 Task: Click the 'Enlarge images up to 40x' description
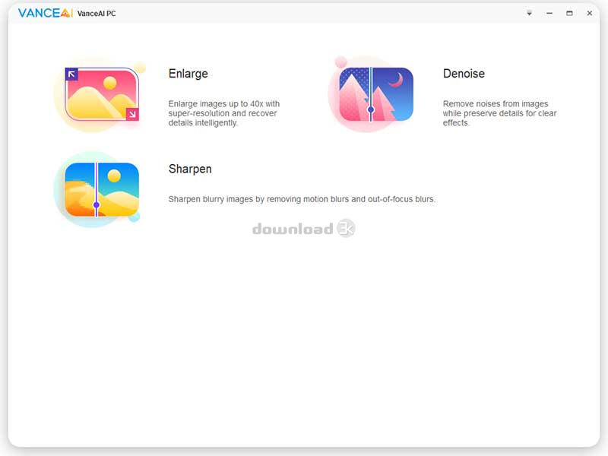tap(223, 113)
